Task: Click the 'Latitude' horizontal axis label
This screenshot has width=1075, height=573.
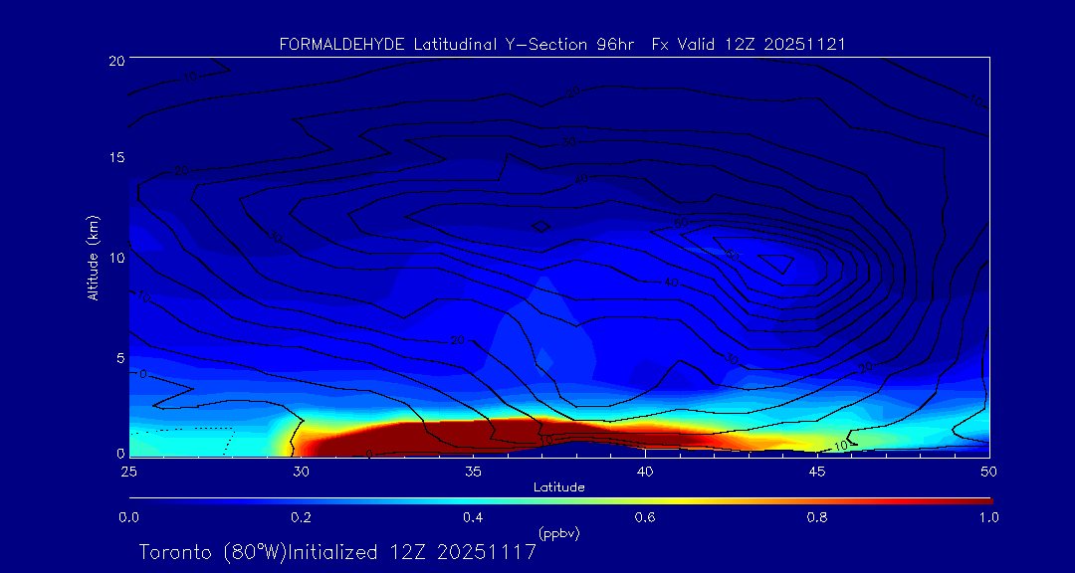Action: click(x=558, y=487)
